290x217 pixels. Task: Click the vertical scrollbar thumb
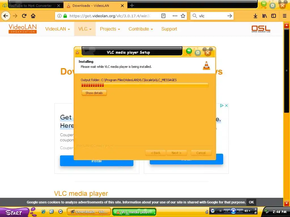pos(287,70)
